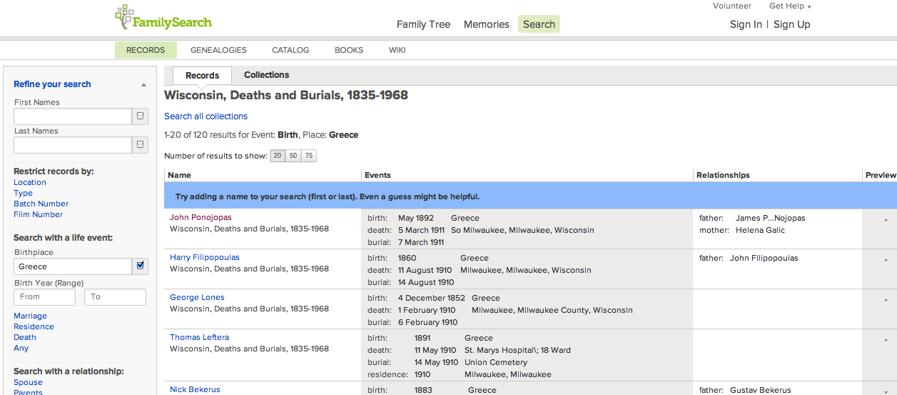Restrict records by Film Number
897x395 pixels.
(38, 214)
